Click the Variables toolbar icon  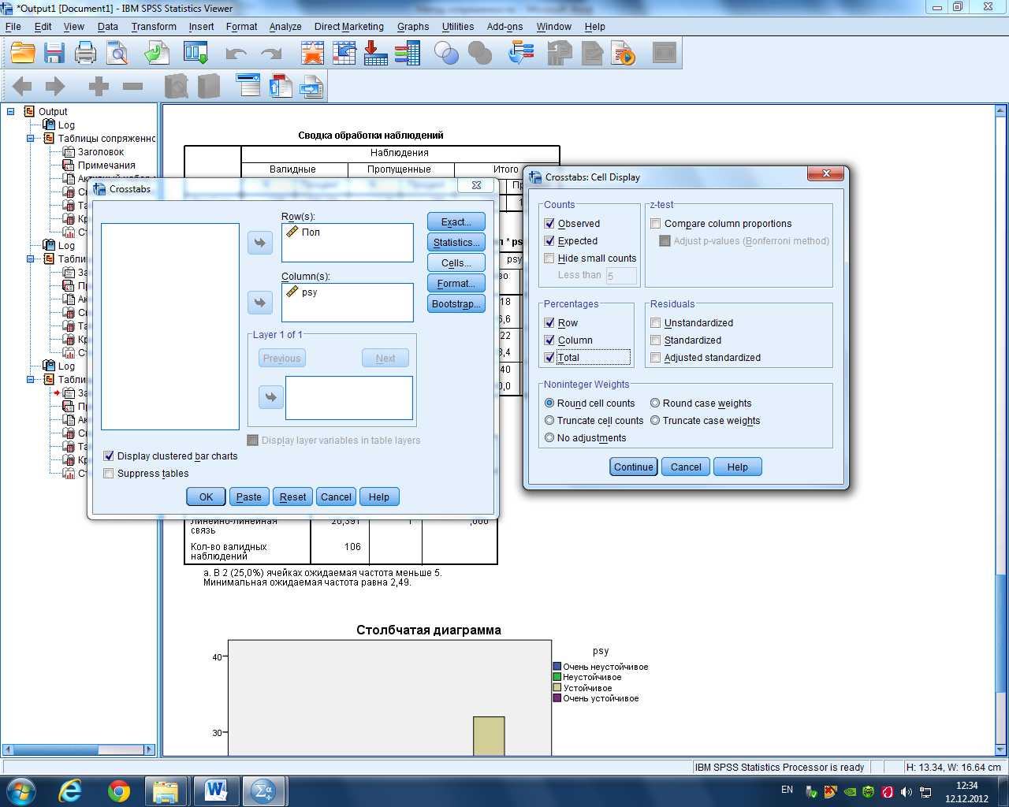[x=408, y=54]
